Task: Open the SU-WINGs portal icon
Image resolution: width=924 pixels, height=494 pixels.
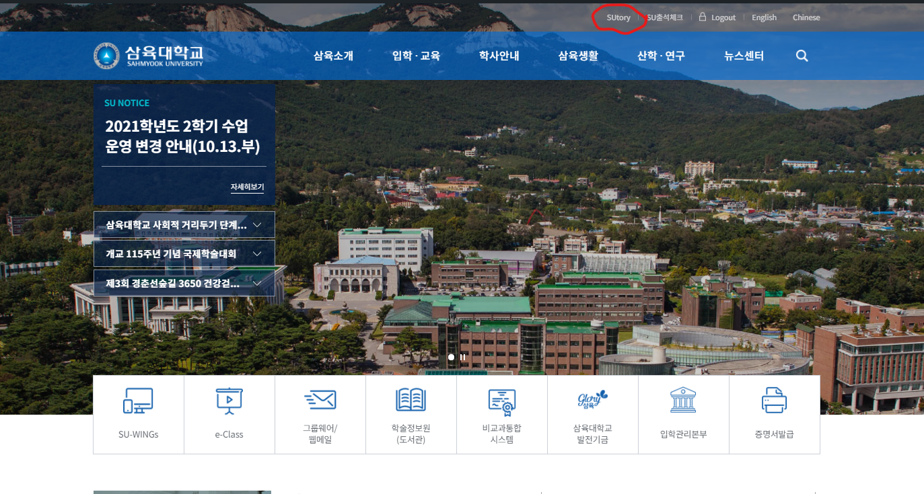Action: tap(138, 401)
